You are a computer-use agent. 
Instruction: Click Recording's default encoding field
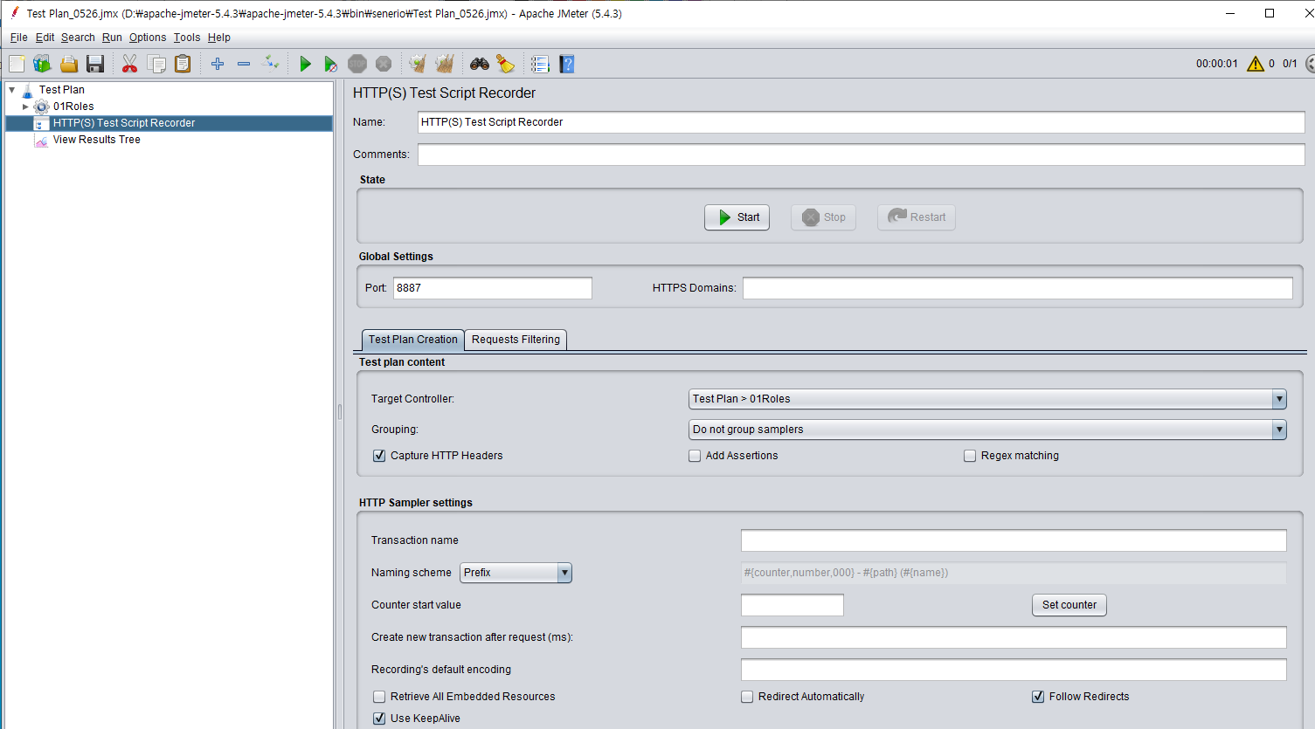1014,670
